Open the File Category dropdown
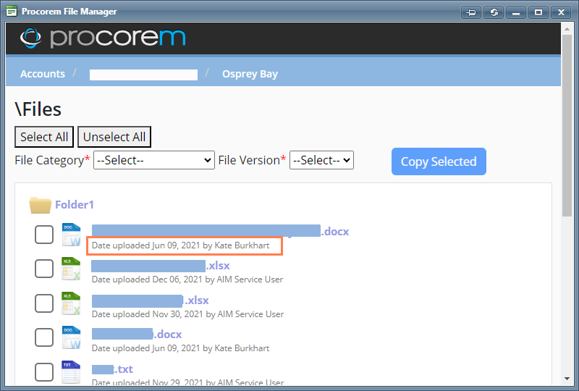 coord(154,160)
